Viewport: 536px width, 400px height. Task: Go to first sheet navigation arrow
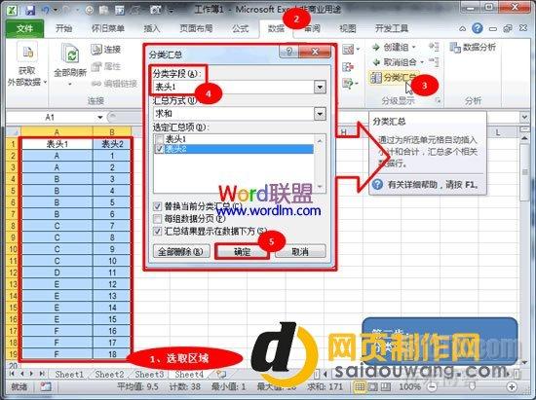[13, 374]
